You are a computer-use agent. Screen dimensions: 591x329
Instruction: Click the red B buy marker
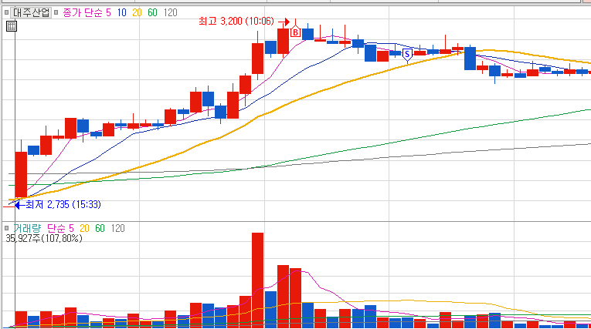click(295, 32)
